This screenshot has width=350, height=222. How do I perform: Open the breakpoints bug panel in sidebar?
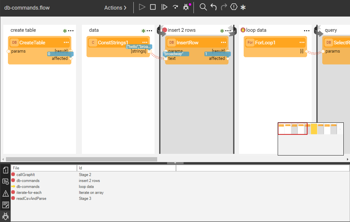(6, 216)
